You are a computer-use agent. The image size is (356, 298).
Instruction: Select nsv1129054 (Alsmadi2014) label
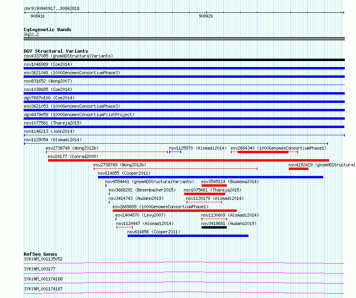53,140
